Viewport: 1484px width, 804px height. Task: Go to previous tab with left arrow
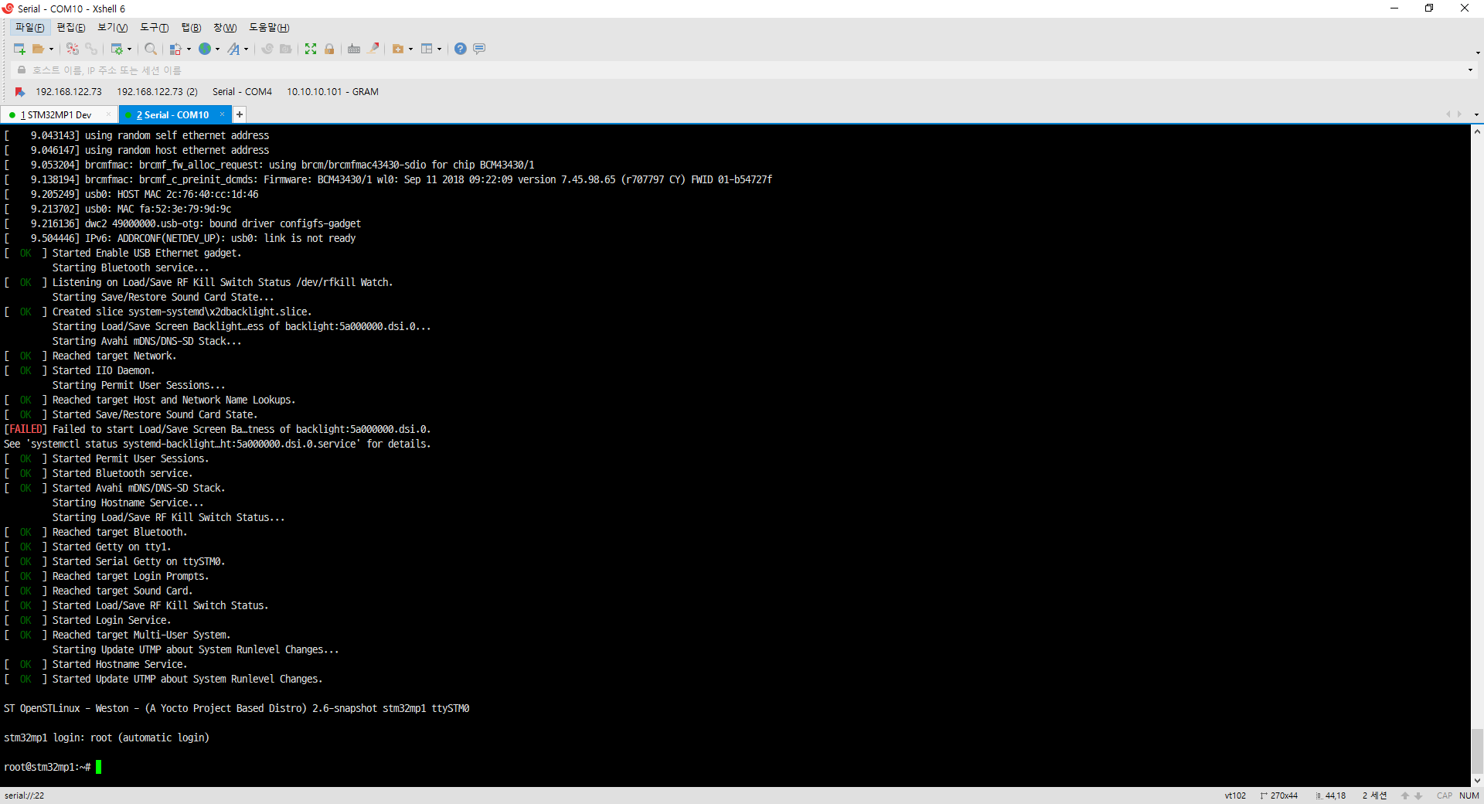tap(1448, 114)
